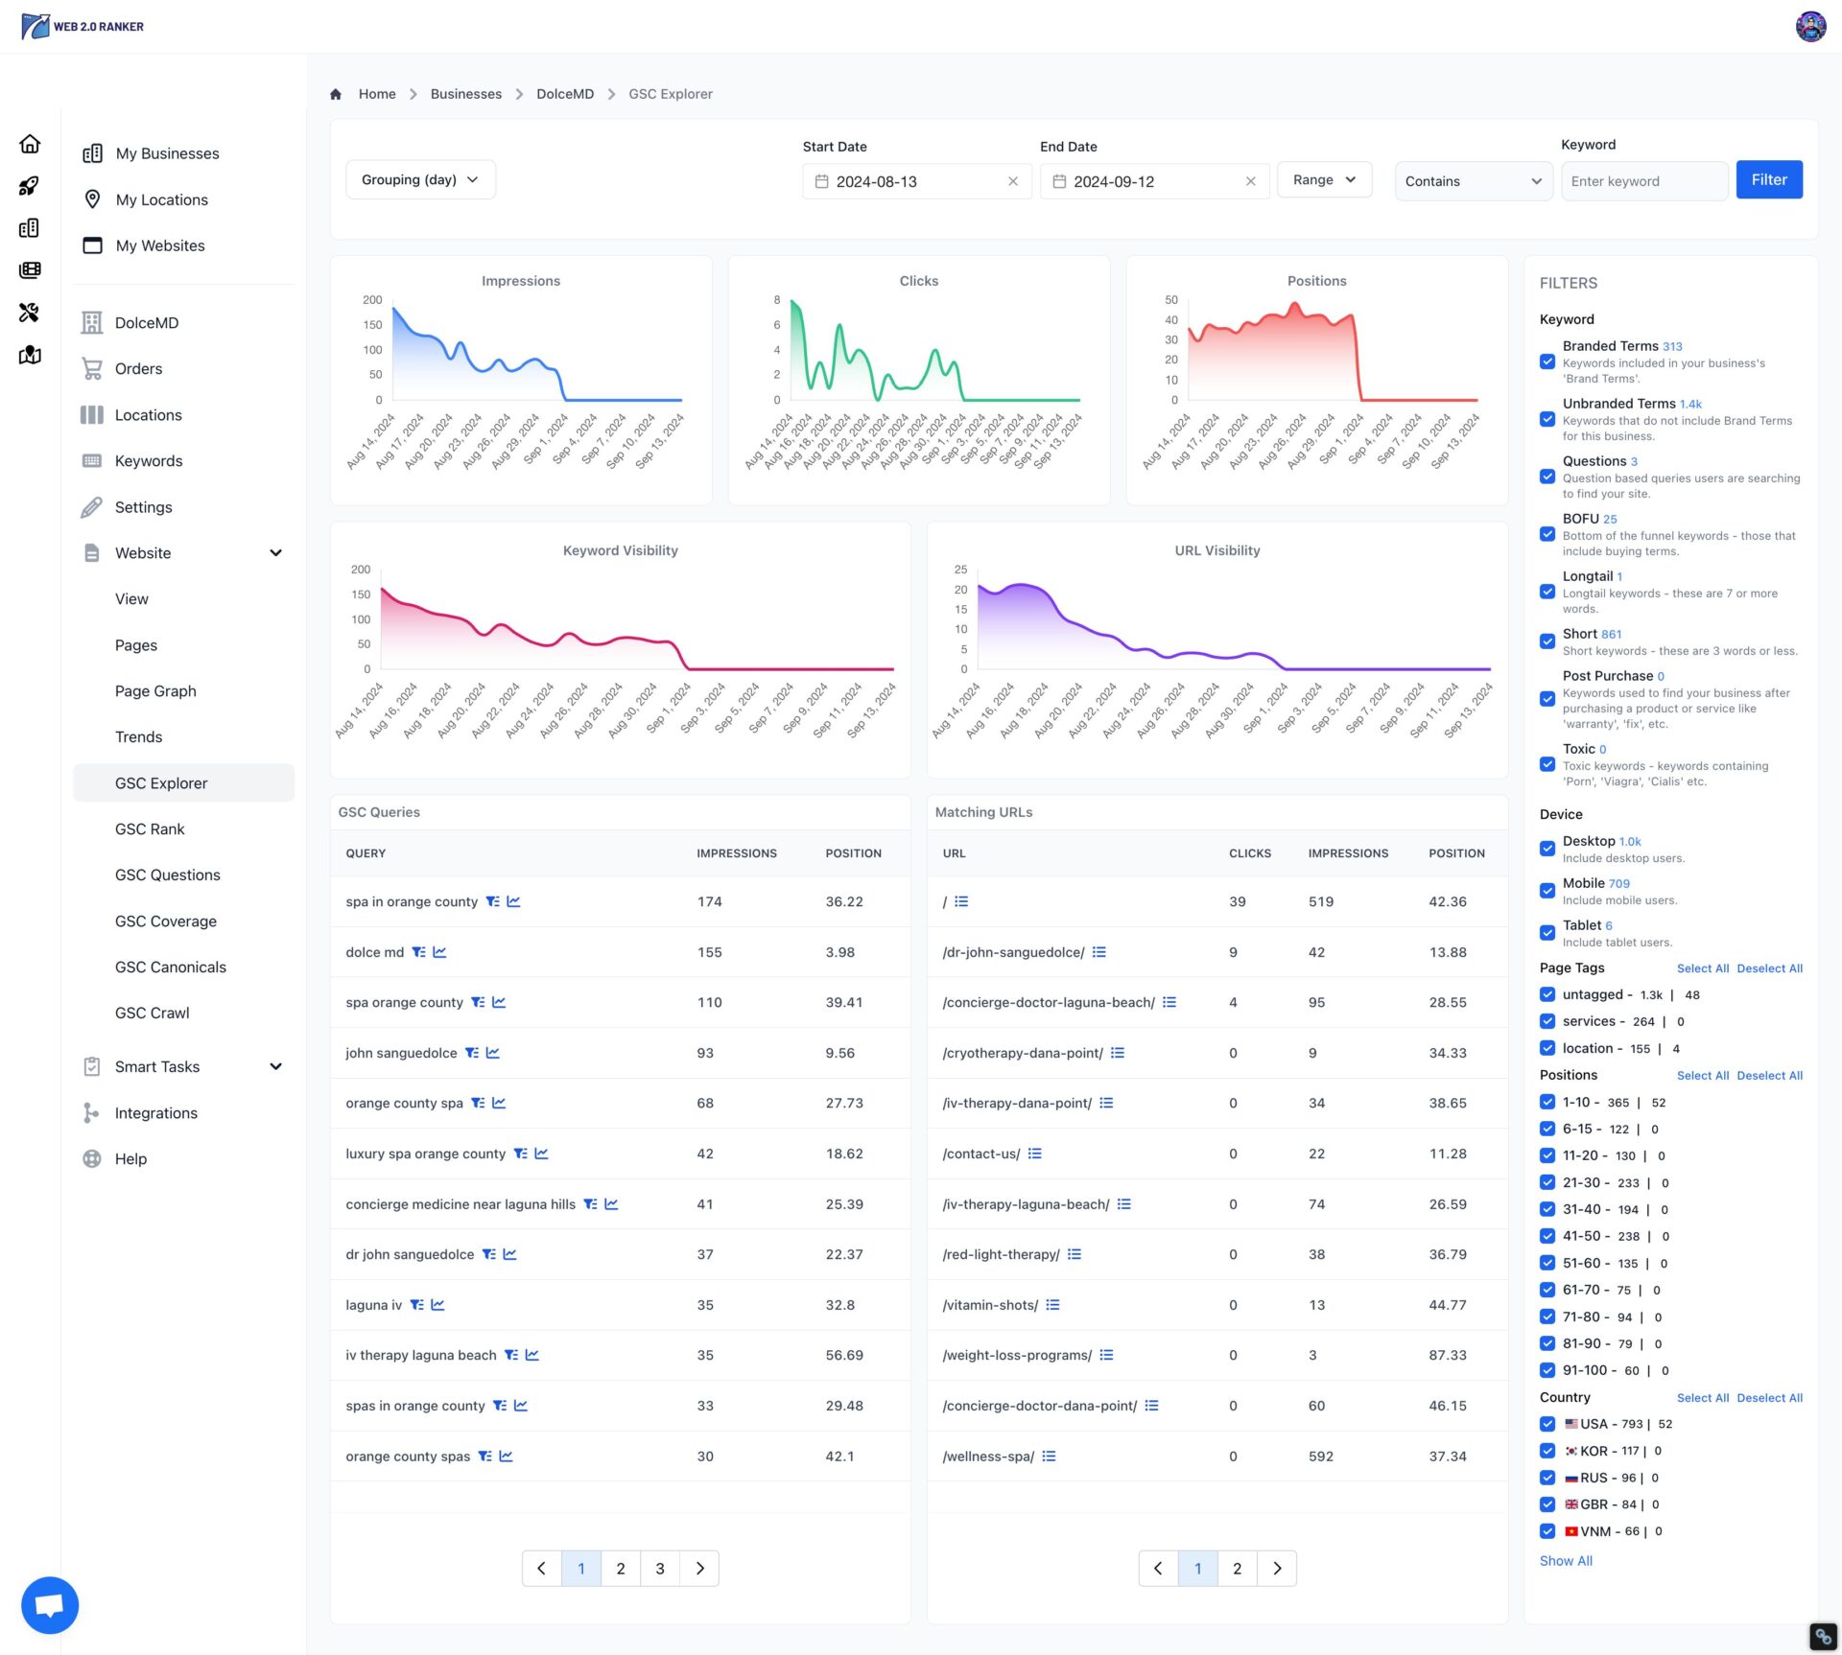
Task: Open the Contains match-type dropdown
Action: tap(1473, 181)
